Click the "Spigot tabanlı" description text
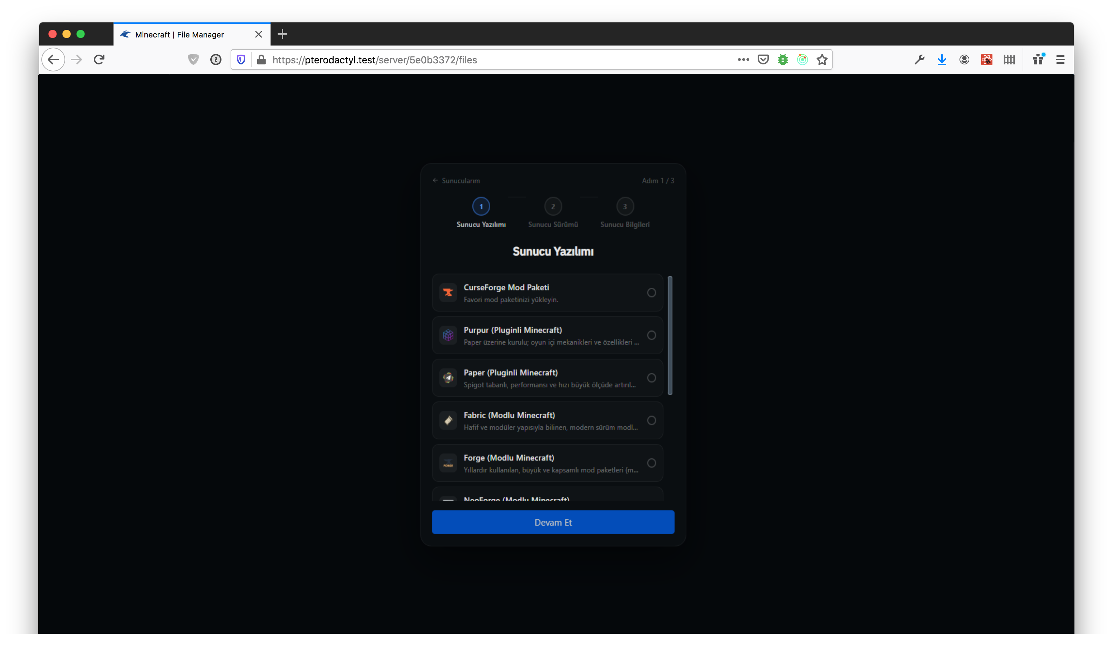 pyautogui.click(x=549, y=385)
